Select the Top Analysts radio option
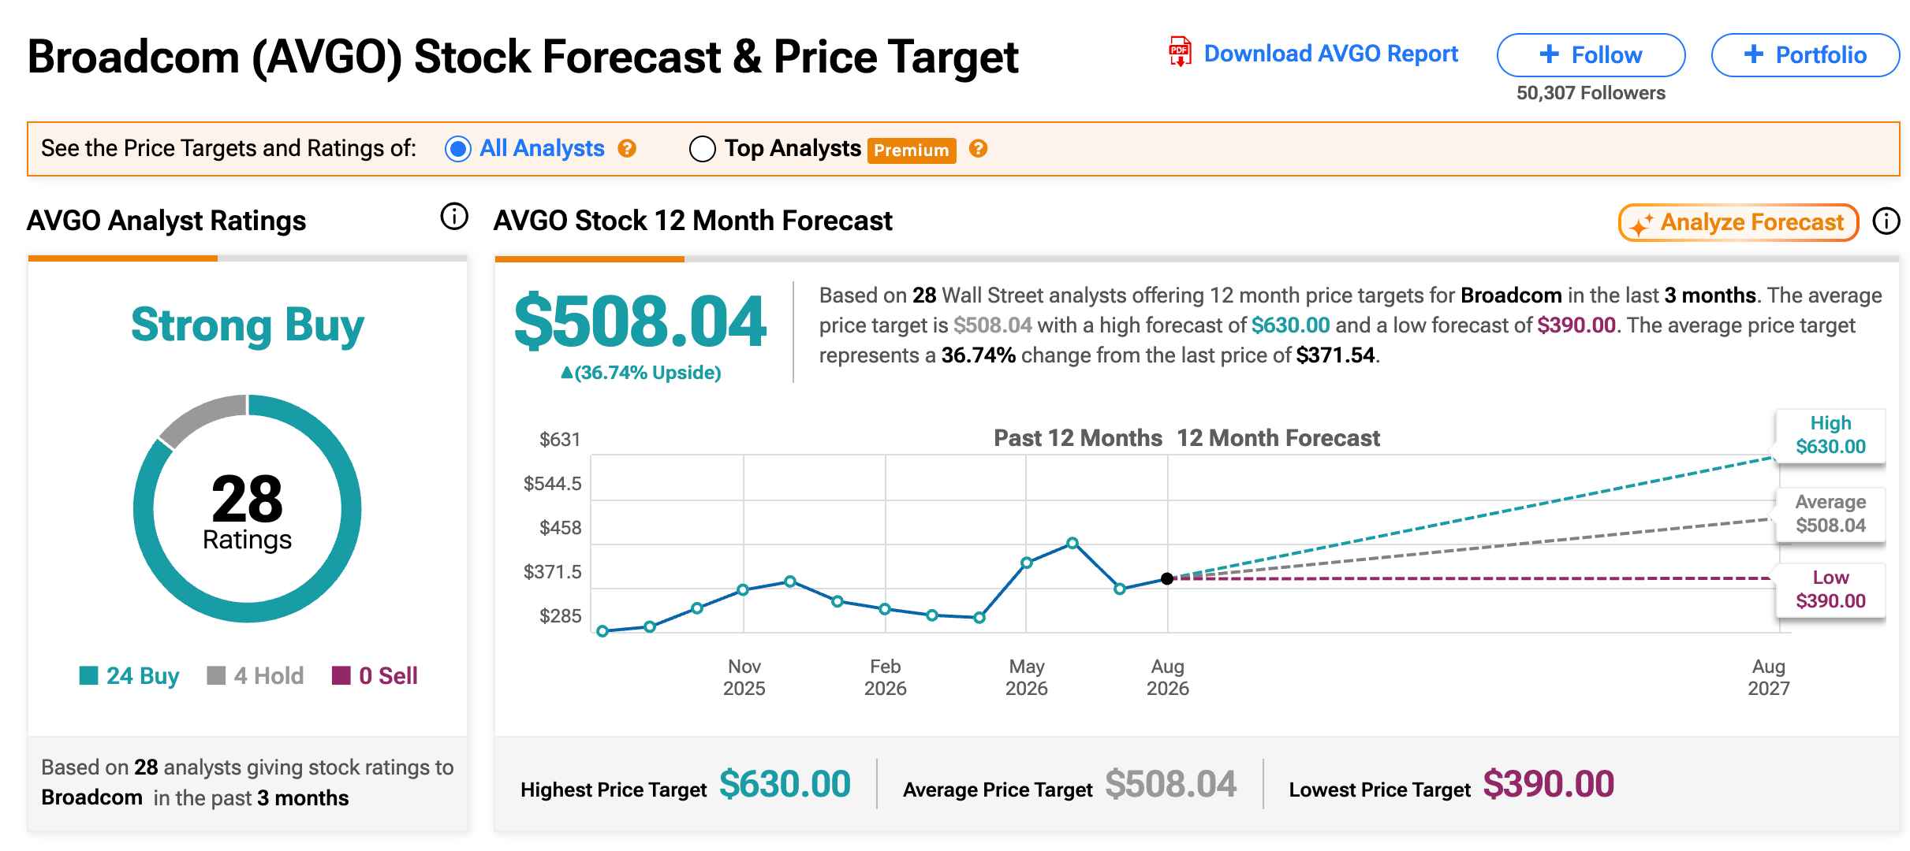1910x851 pixels. point(702,149)
